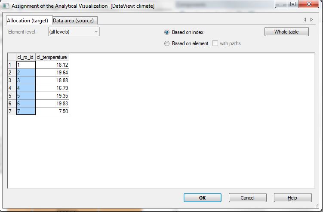This screenshot has height=212, width=323.
Task: Select row header 3
Action: tap(12, 80)
